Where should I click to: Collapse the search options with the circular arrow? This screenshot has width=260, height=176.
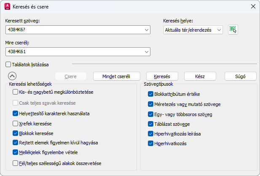(12, 76)
